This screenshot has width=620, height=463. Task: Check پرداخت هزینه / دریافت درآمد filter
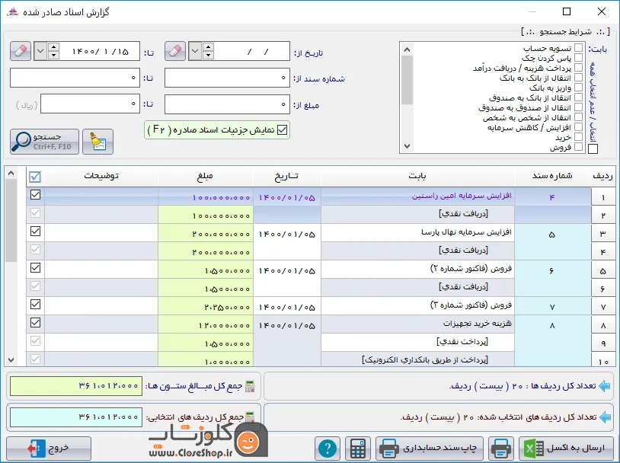pyautogui.click(x=578, y=68)
